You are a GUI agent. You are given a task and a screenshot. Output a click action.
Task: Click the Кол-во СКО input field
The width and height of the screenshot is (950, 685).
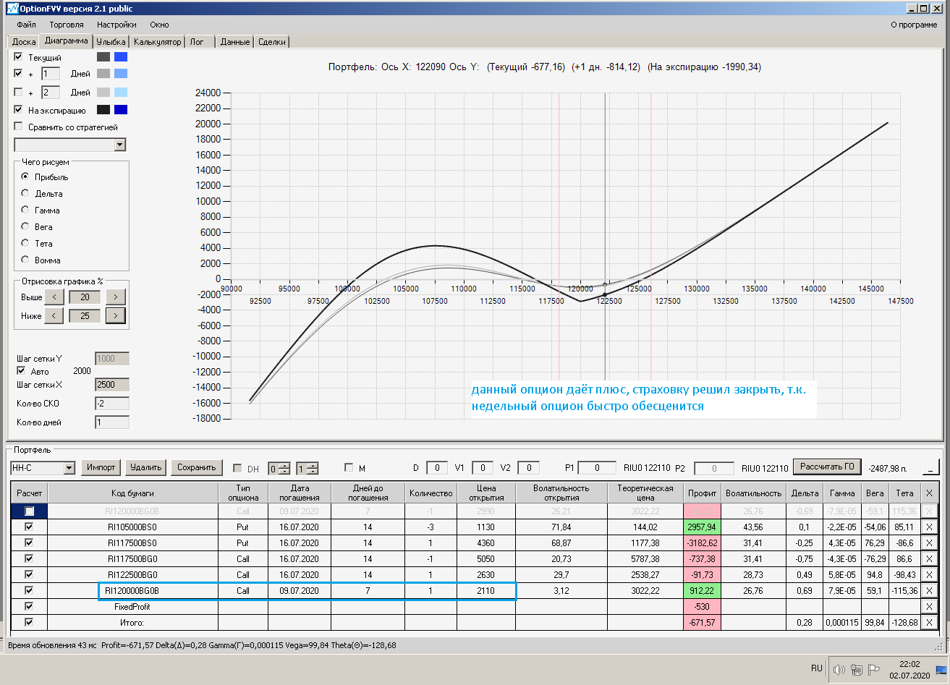[112, 404]
